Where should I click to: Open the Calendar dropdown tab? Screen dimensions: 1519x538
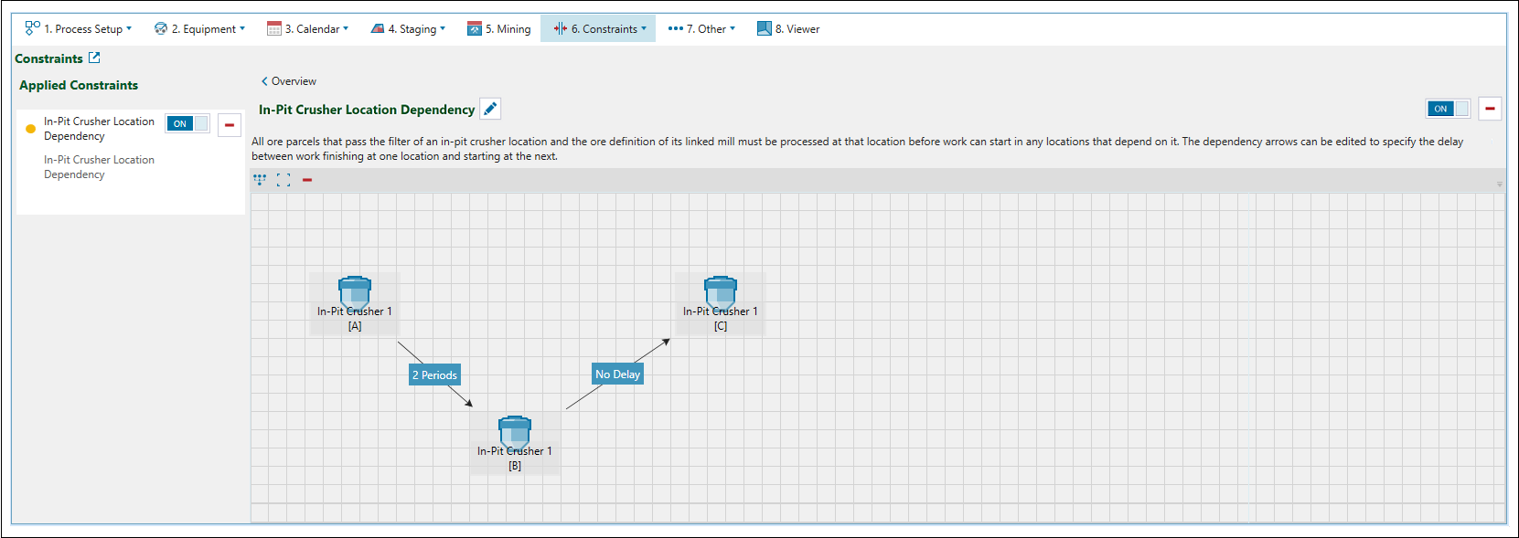pyautogui.click(x=307, y=28)
